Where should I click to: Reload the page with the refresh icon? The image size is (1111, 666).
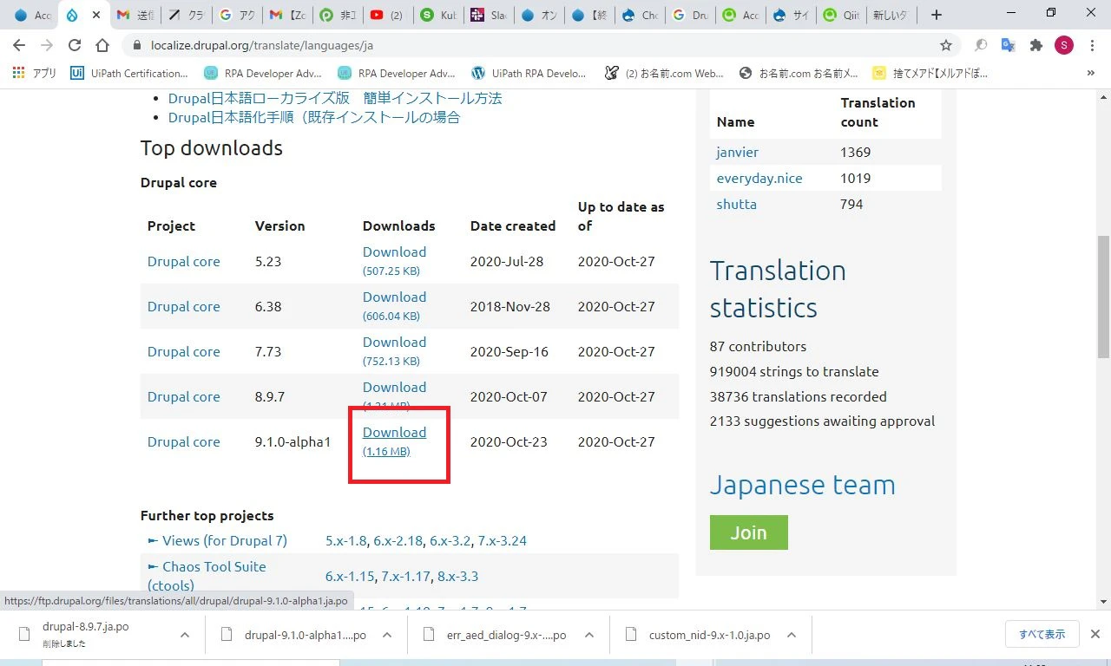75,45
